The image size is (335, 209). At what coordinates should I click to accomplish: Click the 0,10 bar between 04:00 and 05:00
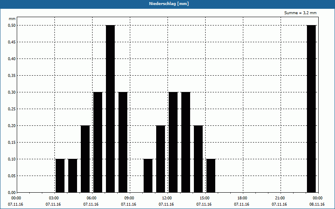click(x=72, y=176)
